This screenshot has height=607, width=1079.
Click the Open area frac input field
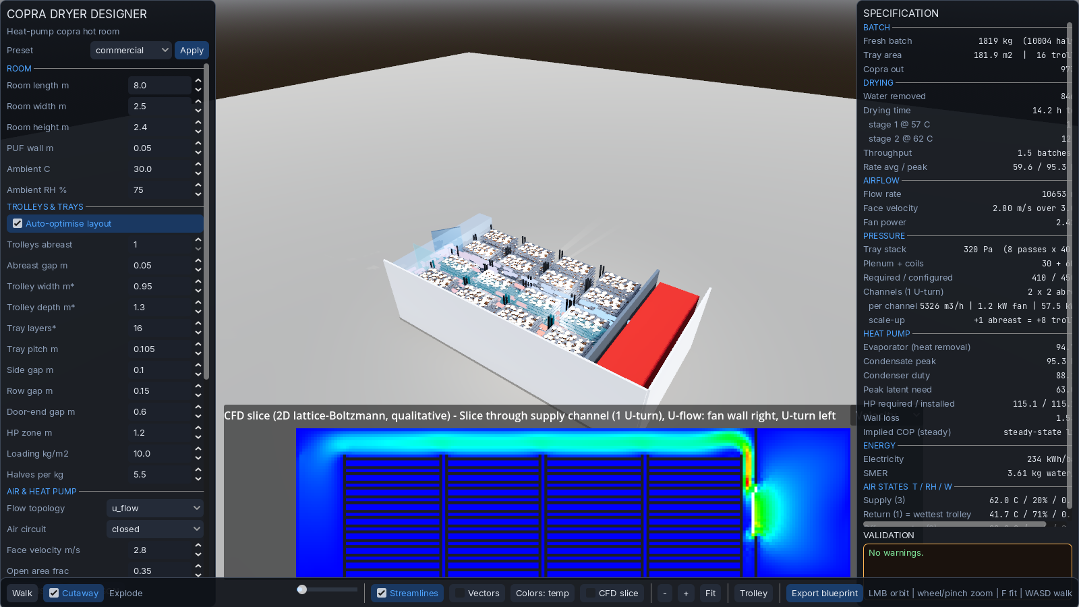[161, 571]
